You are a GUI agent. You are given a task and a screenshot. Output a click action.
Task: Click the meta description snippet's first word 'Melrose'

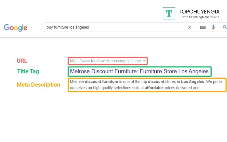pos(77,82)
